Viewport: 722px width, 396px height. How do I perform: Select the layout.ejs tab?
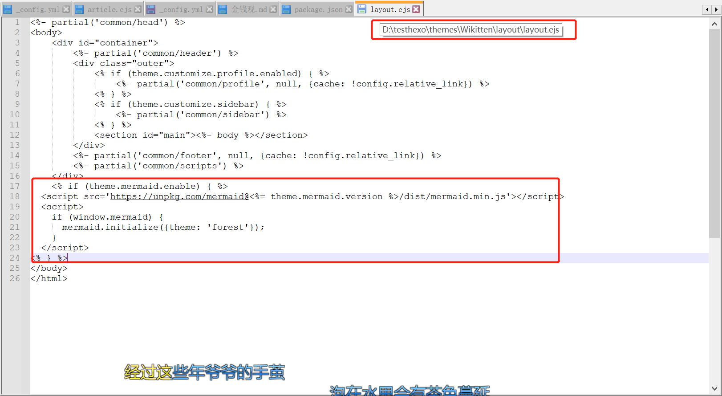(389, 9)
